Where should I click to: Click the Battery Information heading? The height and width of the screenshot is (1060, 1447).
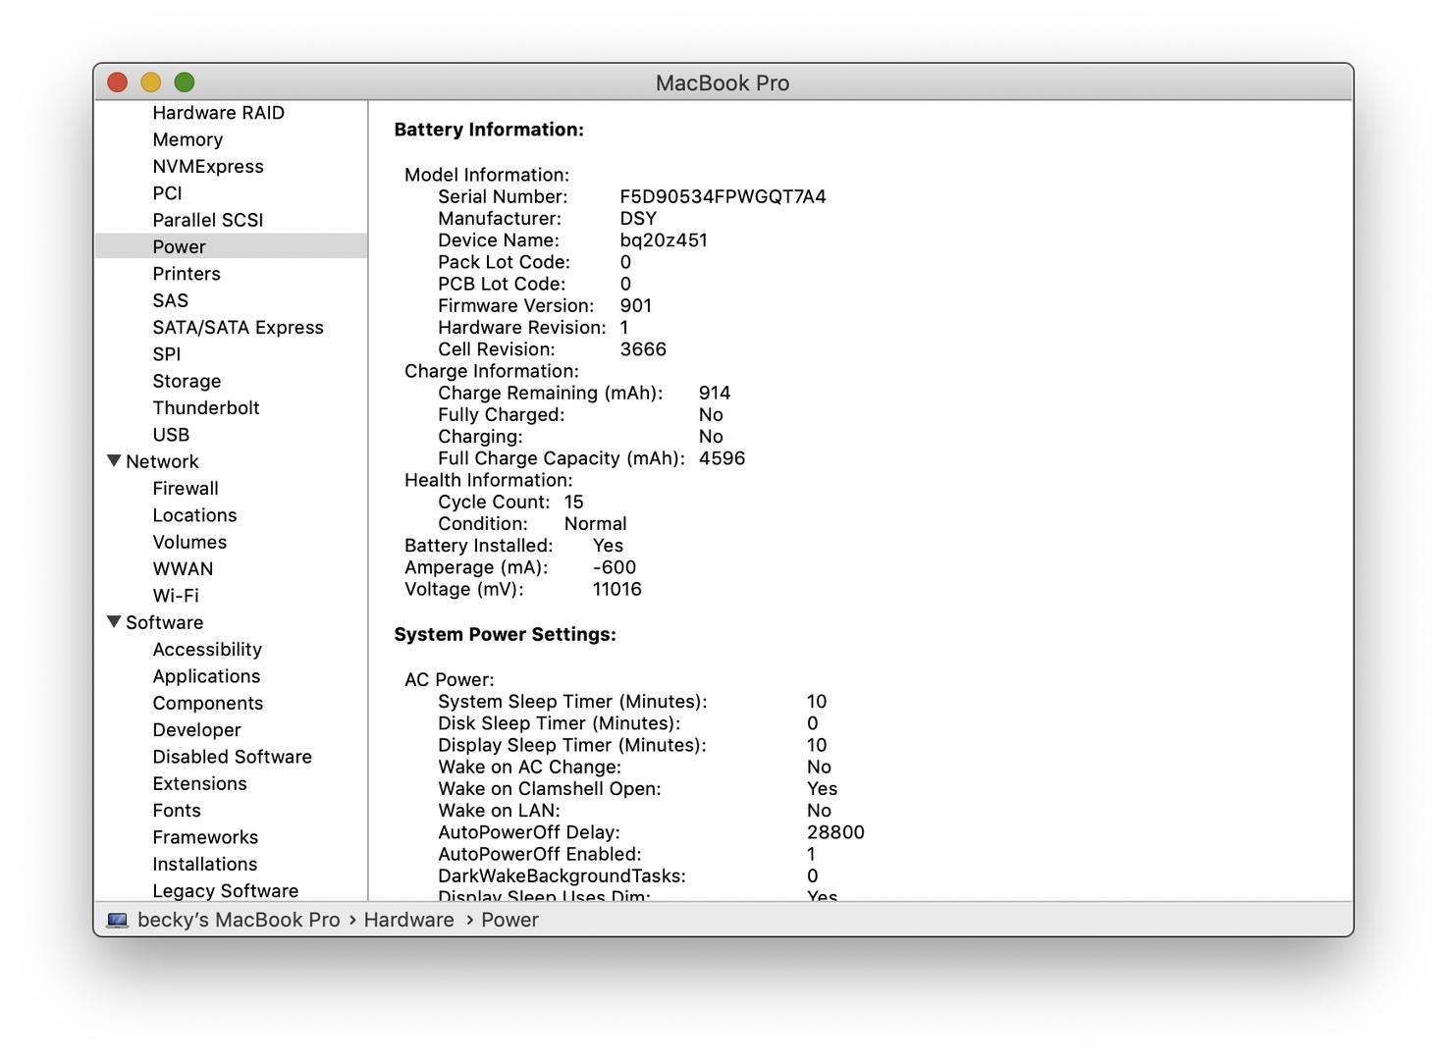point(489,130)
